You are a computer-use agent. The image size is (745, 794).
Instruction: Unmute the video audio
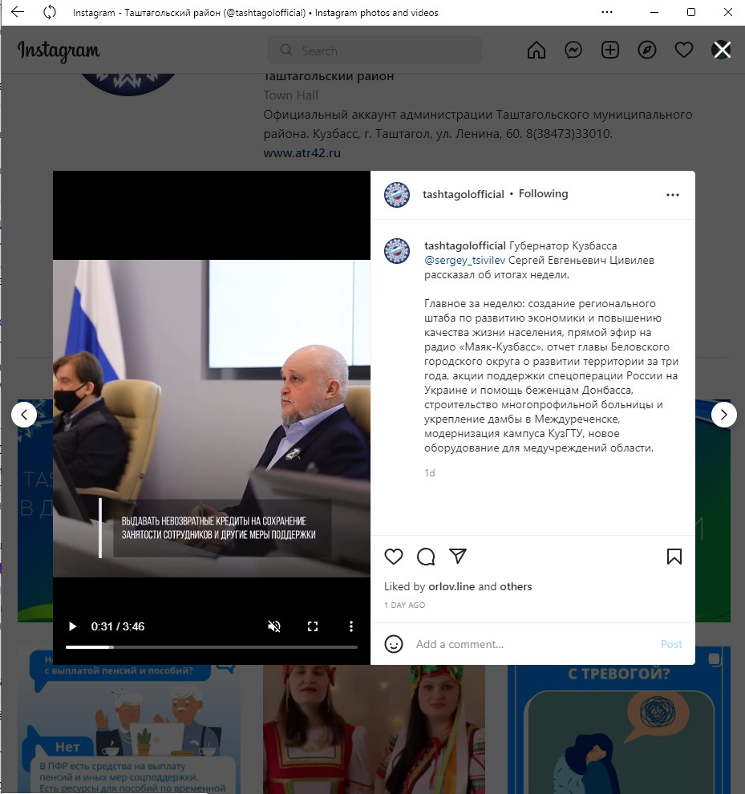274,626
